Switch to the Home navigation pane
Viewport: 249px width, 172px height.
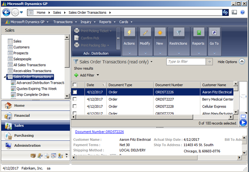[35, 105]
